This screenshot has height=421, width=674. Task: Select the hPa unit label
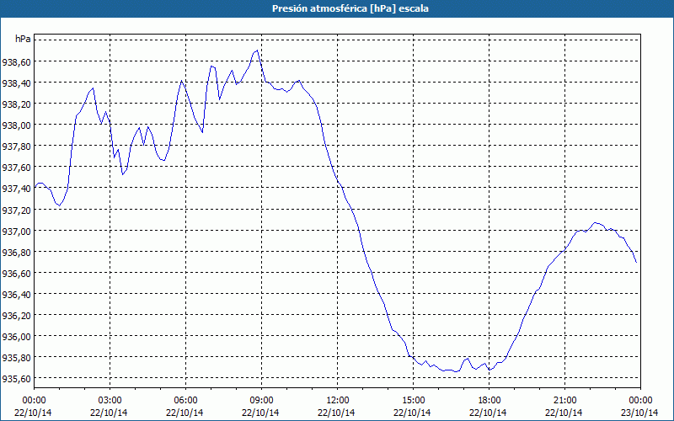tap(23, 39)
